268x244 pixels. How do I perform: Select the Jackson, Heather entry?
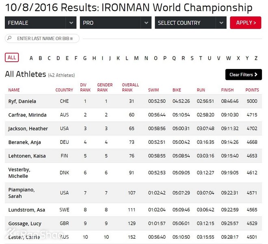click(x=28, y=129)
